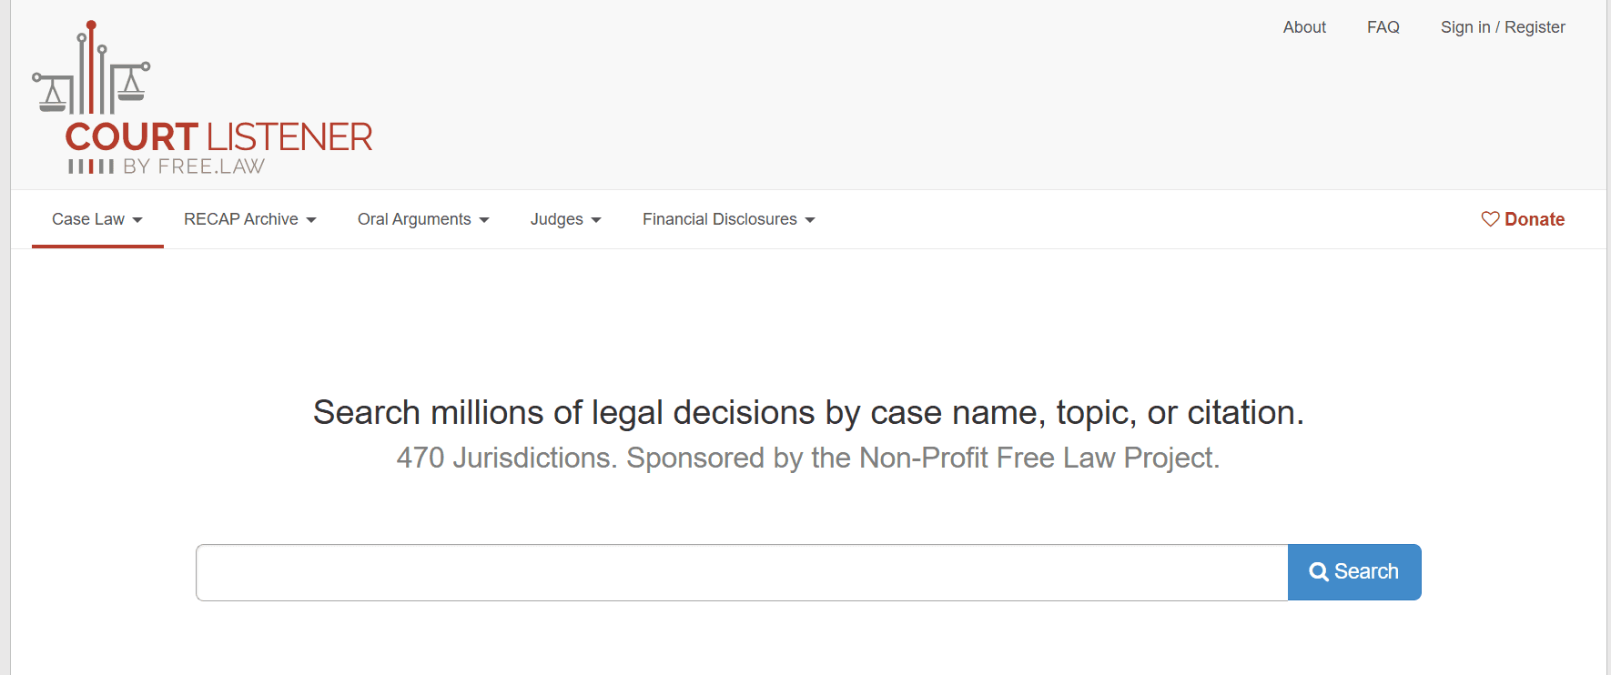Click the "BY FREE.LAW" tagline text
The height and width of the screenshot is (675, 1611).
(194, 166)
